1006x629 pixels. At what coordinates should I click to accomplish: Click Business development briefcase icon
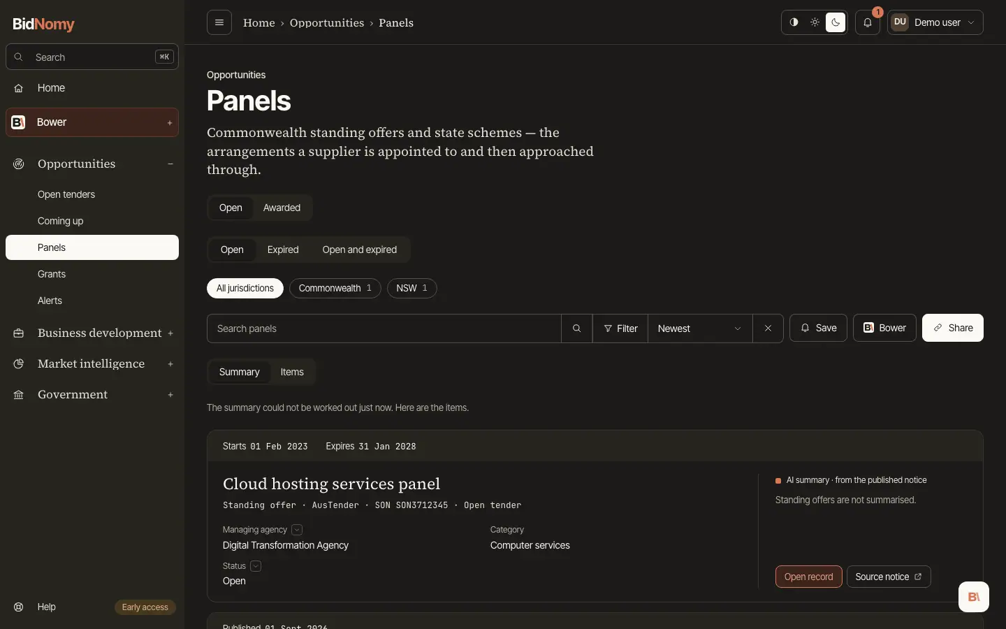19,333
